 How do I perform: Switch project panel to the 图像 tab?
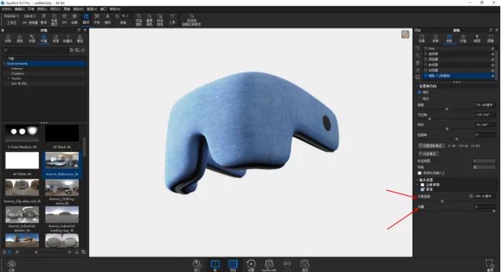(490, 38)
